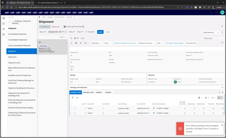
Task: Toggle Search with Time Zone switch
Action: click(x=64, y=27)
